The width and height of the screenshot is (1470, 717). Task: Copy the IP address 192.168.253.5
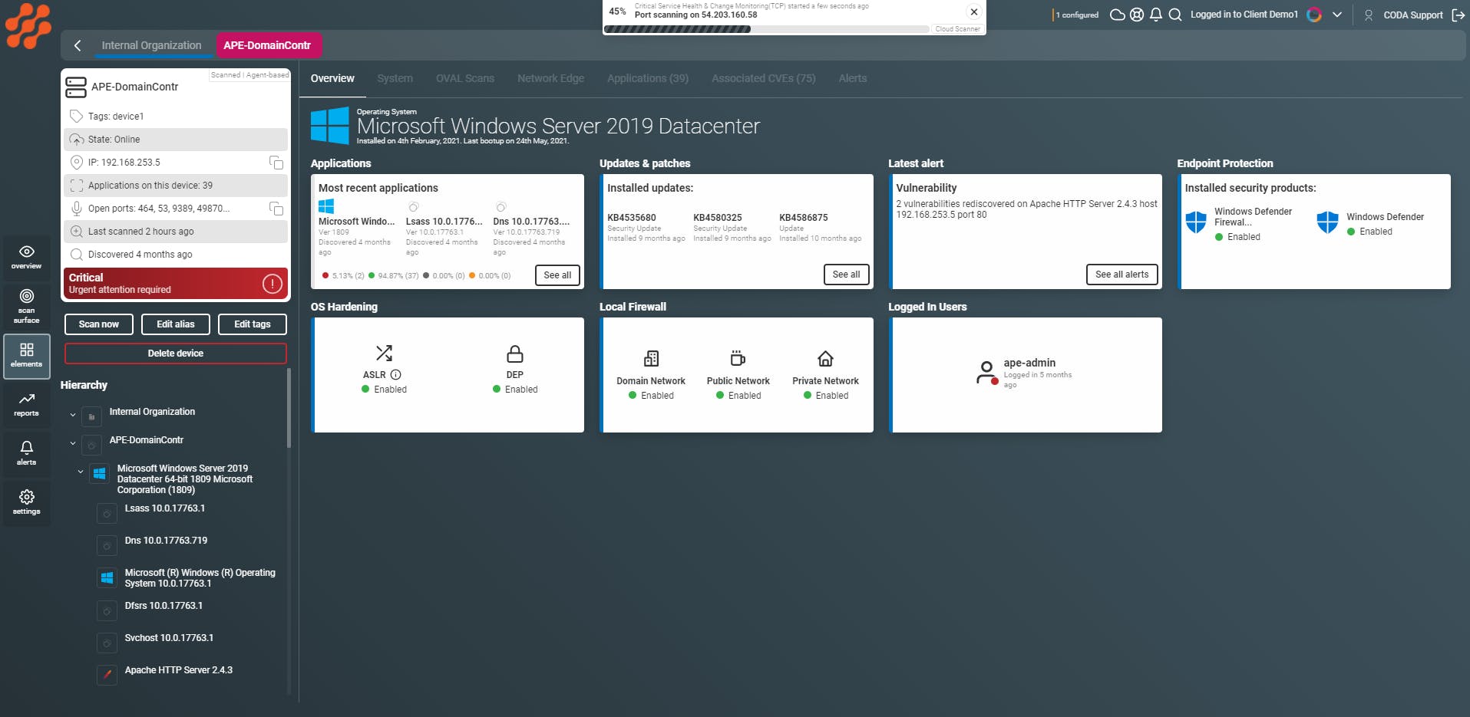point(276,163)
